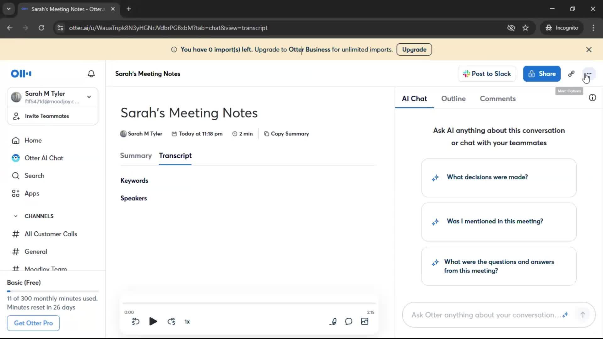
Task: Click the Otter logo
Action: (21, 74)
